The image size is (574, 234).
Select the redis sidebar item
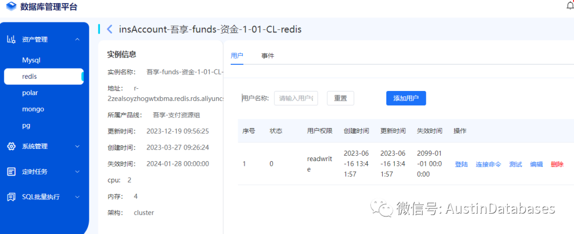click(x=44, y=77)
